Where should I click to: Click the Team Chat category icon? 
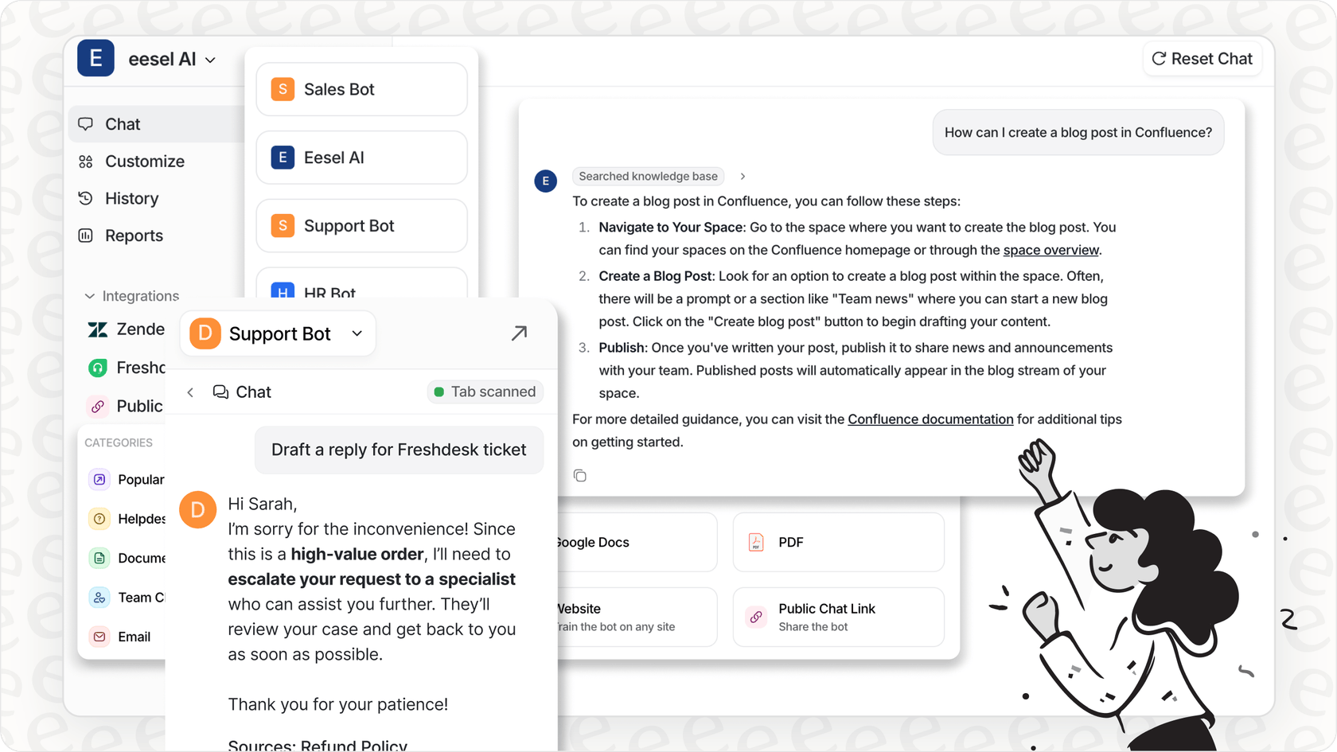click(x=99, y=598)
